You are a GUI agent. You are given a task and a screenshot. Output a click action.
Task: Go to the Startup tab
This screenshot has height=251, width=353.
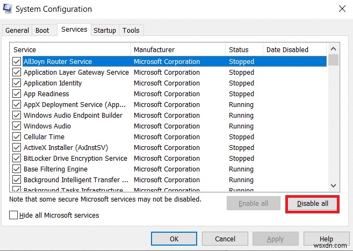105,31
